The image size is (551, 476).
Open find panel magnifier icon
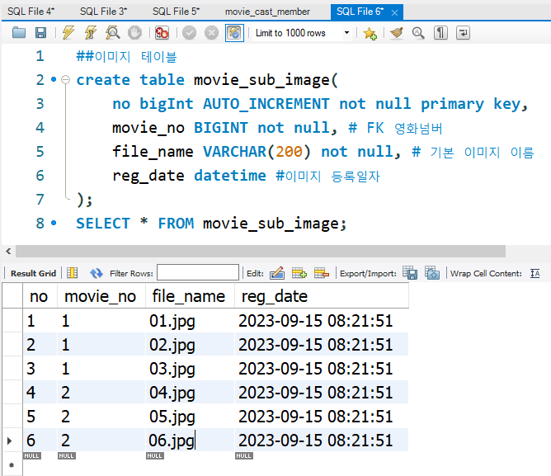(x=418, y=33)
